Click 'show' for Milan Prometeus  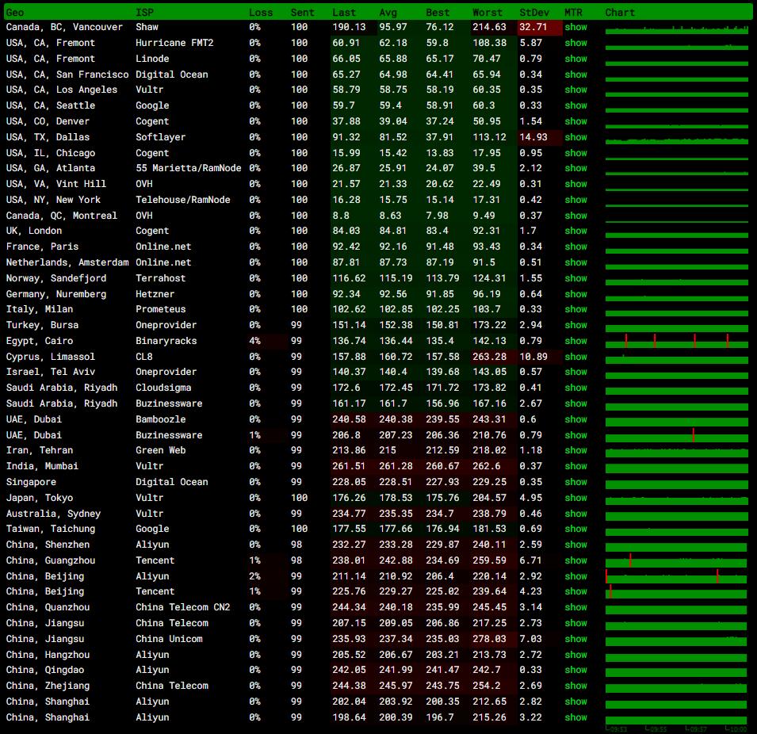576,309
